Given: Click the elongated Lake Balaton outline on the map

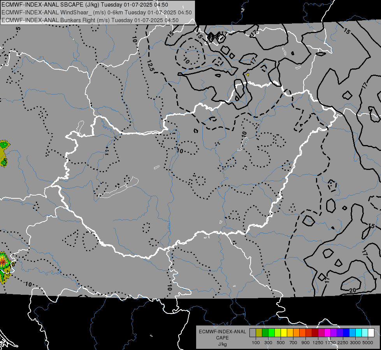Looking at the screenshot, I should click(119, 188).
